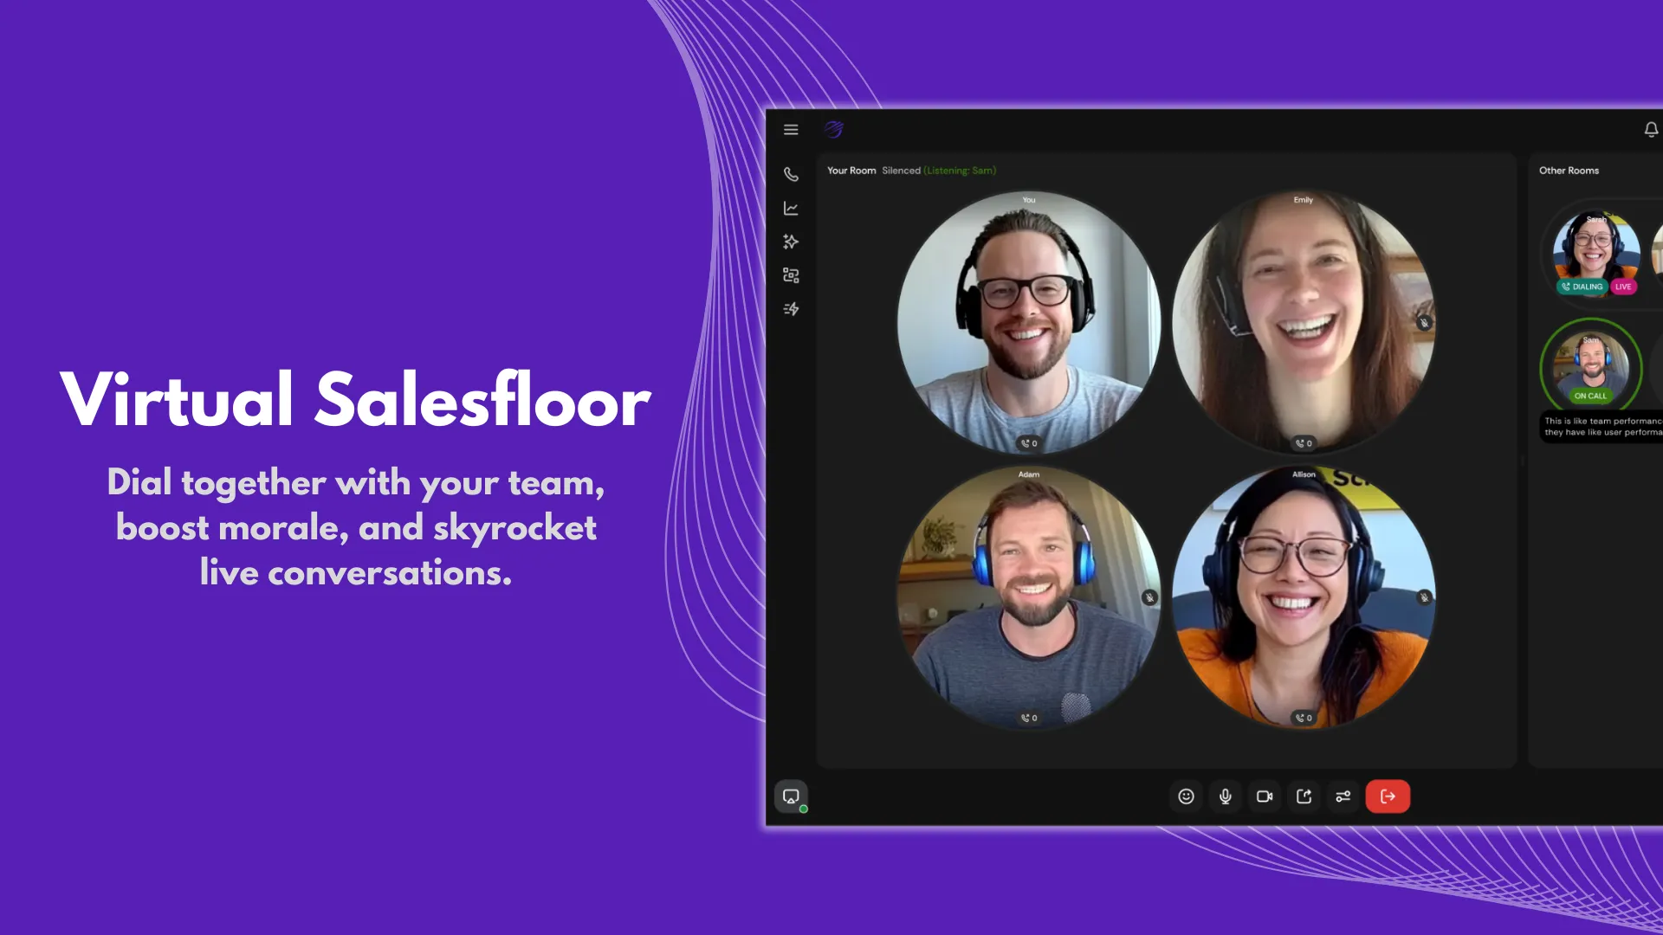Select Allison's video tile

1304,597
